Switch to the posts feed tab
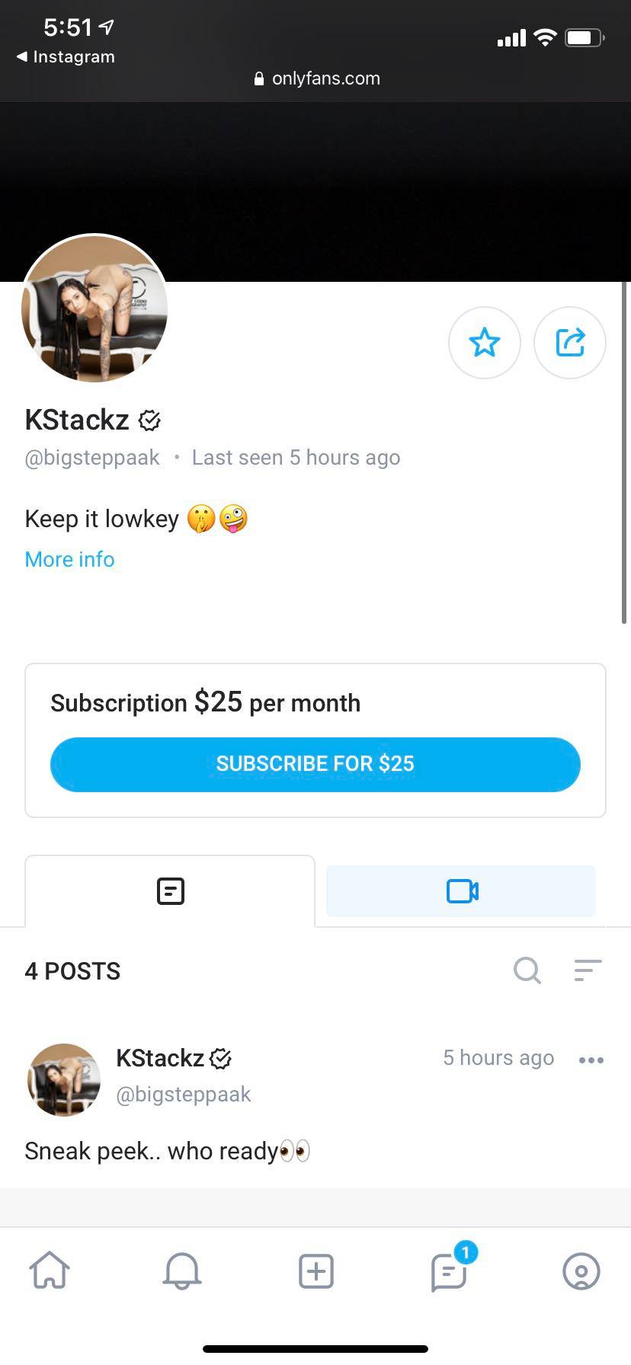This screenshot has width=631, height=1365. 170,891
